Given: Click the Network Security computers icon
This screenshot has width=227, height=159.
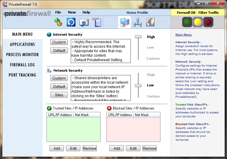Looking at the screenshot, I should tap(49, 70).
